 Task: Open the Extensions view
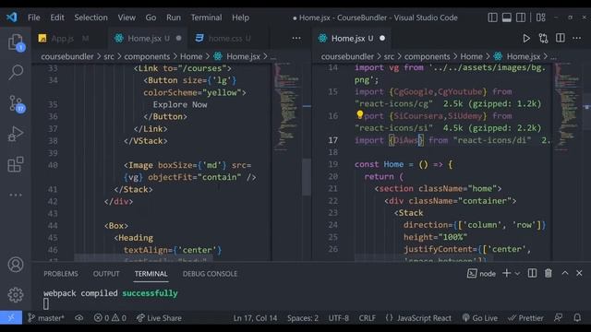[16, 164]
